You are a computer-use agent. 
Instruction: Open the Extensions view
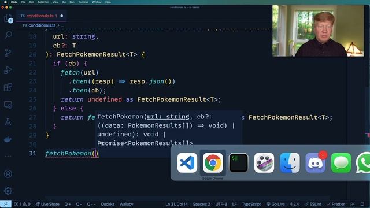coord(8,87)
